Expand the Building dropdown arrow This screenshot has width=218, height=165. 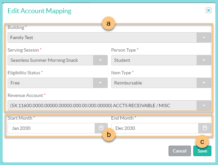(x=204, y=38)
